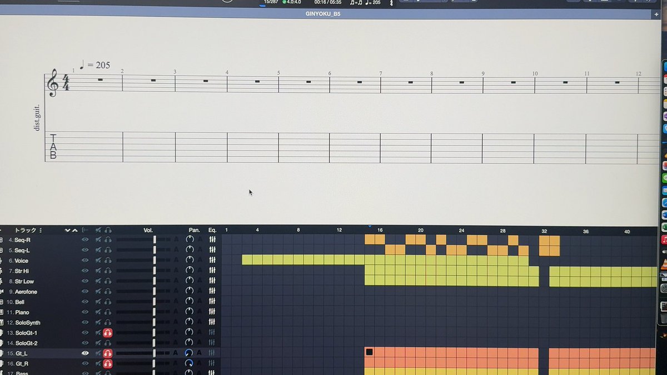Mute the 15. Gt_L track
This screenshot has height=375, width=667.
[x=98, y=353]
